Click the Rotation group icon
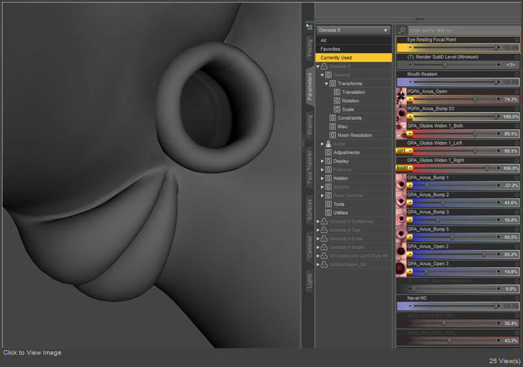 point(337,101)
